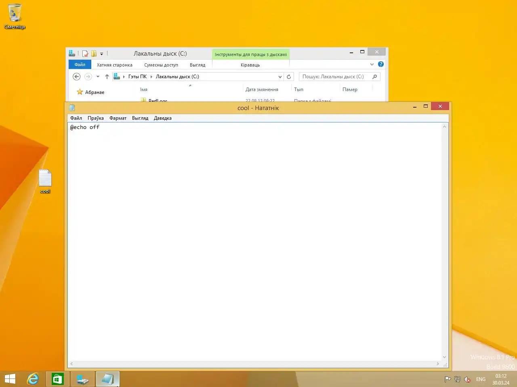Open the Start button on taskbar
Image resolution: width=517 pixels, height=387 pixels.
(x=10, y=379)
